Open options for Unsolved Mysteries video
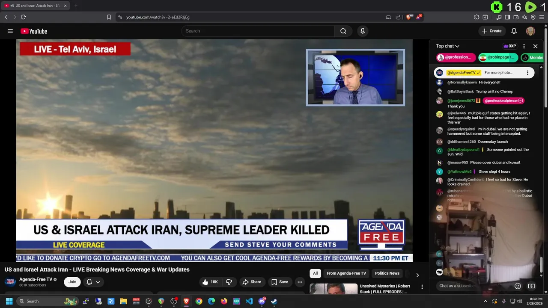 pyautogui.click(x=422, y=287)
